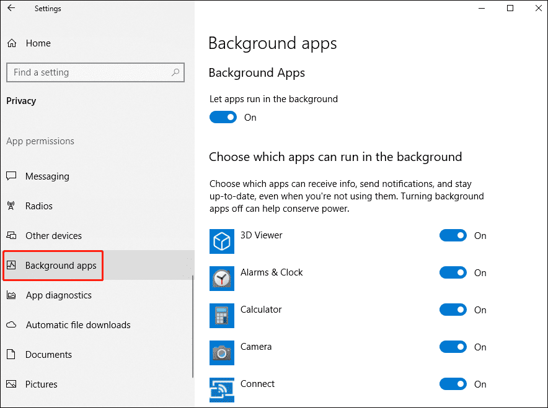Select Documents in the sidebar
The image size is (548, 408).
[x=97, y=354]
